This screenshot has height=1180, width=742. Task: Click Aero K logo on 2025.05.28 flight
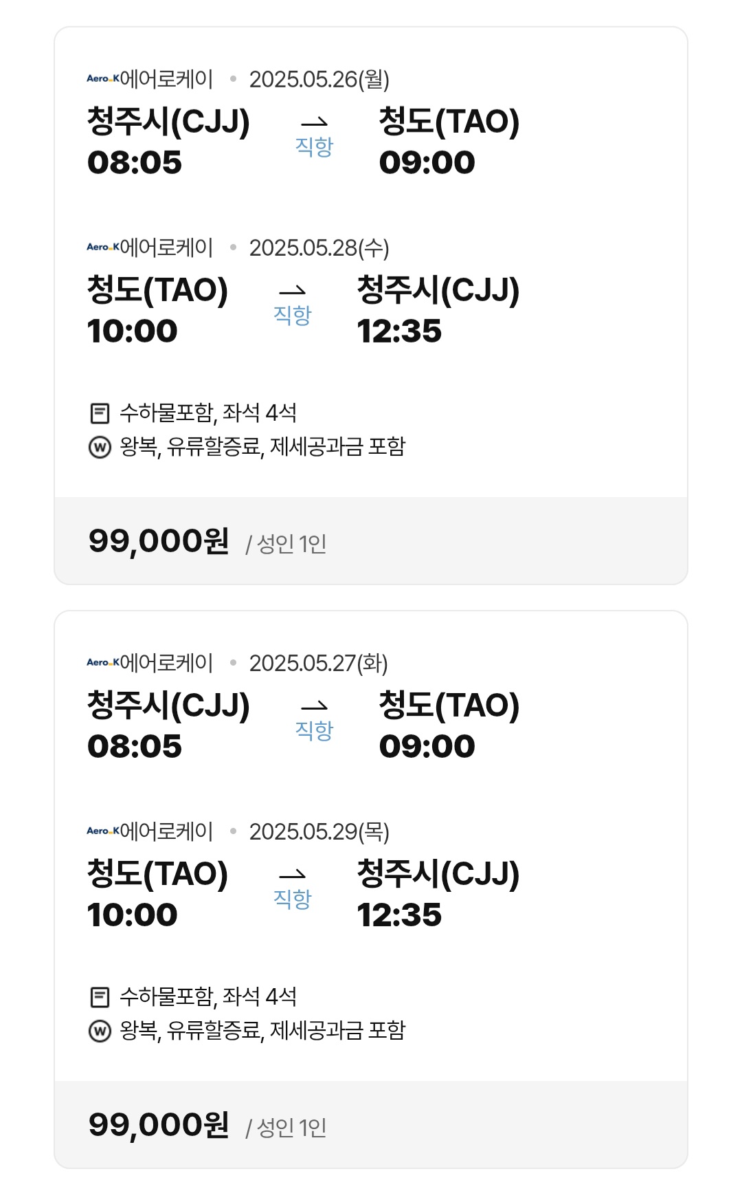point(103,247)
